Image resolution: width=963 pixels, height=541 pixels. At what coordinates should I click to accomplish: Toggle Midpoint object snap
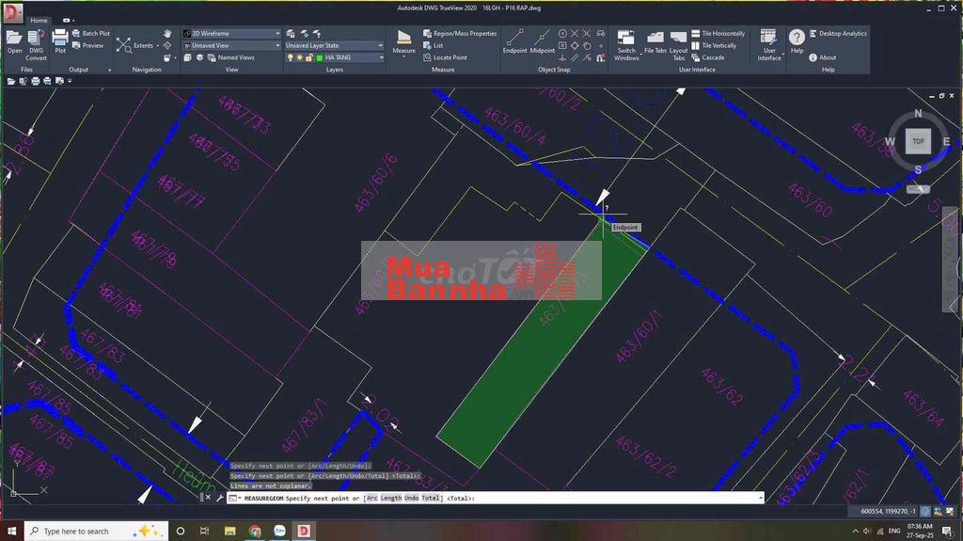tap(543, 41)
